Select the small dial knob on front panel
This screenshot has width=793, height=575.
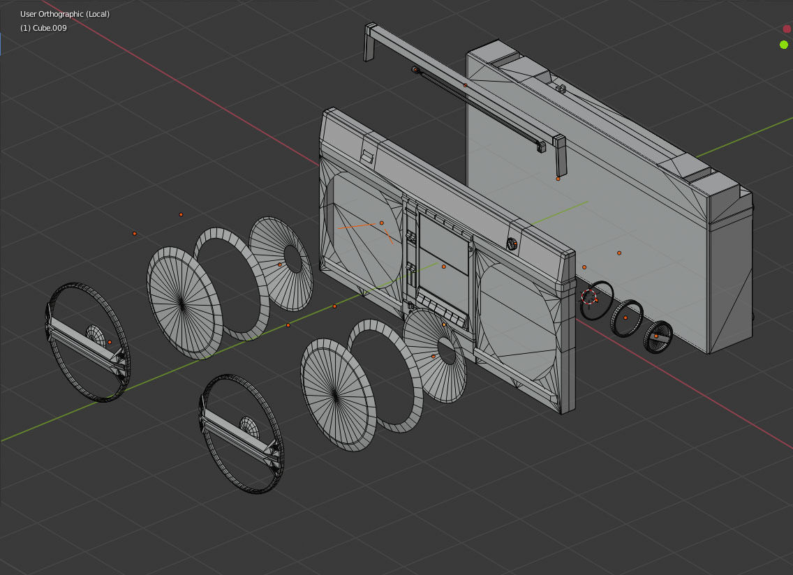[x=512, y=244]
